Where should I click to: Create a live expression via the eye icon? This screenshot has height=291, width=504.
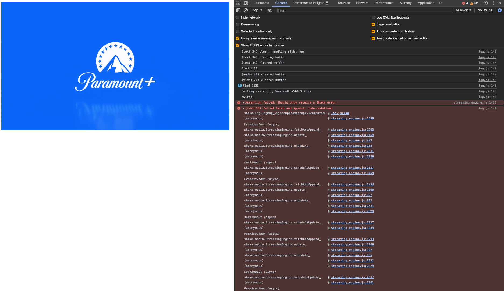coord(270,10)
